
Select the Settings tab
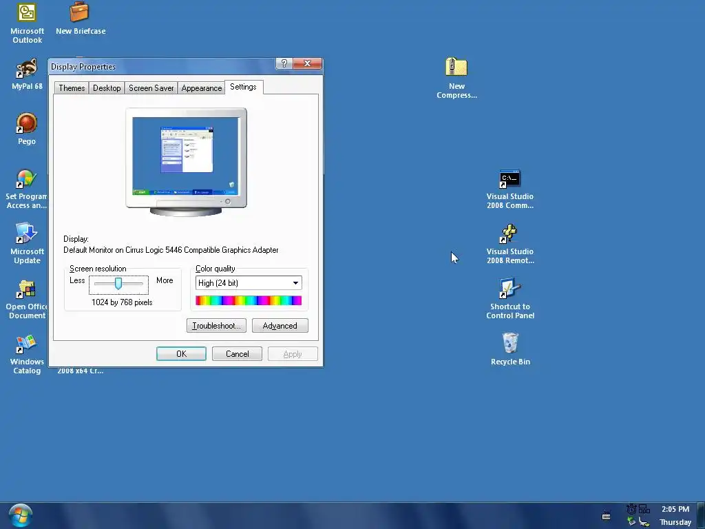pyautogui.click(x=243, y=87)
